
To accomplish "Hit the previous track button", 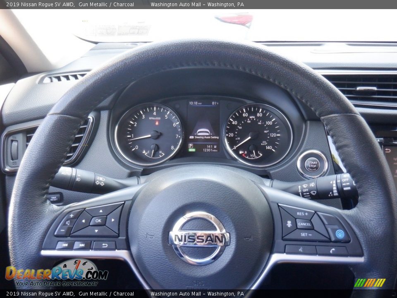I will 65,245.
